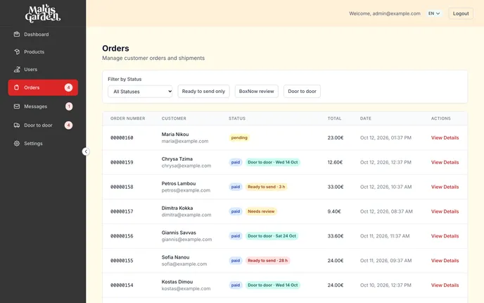Click the Logout button
The height and width of the screenshot is (303, 484).
[461, 13]
